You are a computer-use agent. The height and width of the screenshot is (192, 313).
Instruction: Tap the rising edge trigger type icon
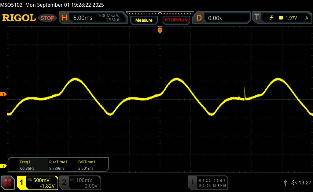point(271,18)
